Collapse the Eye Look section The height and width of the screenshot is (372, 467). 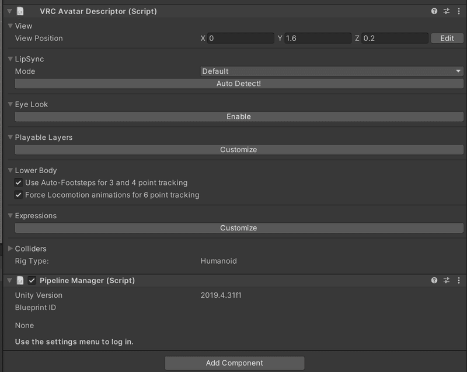click(10, 104)
